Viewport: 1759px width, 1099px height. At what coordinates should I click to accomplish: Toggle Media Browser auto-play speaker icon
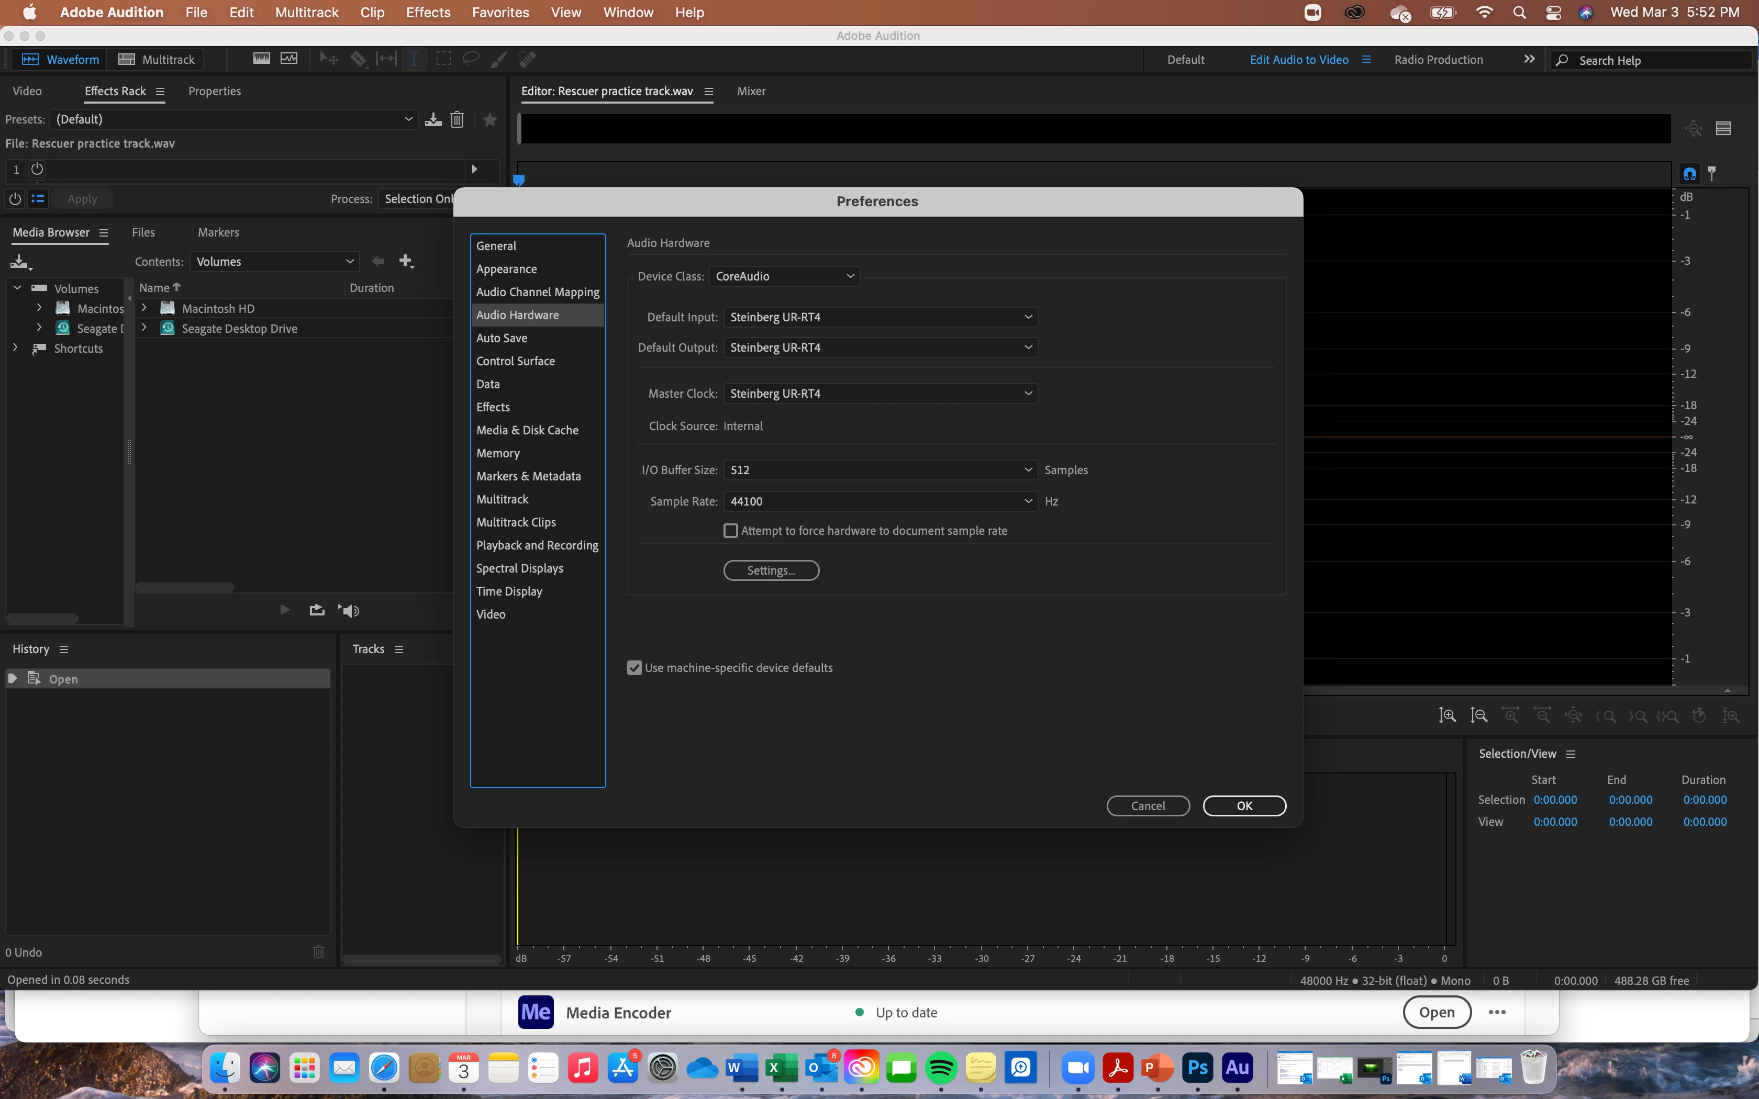349,611
